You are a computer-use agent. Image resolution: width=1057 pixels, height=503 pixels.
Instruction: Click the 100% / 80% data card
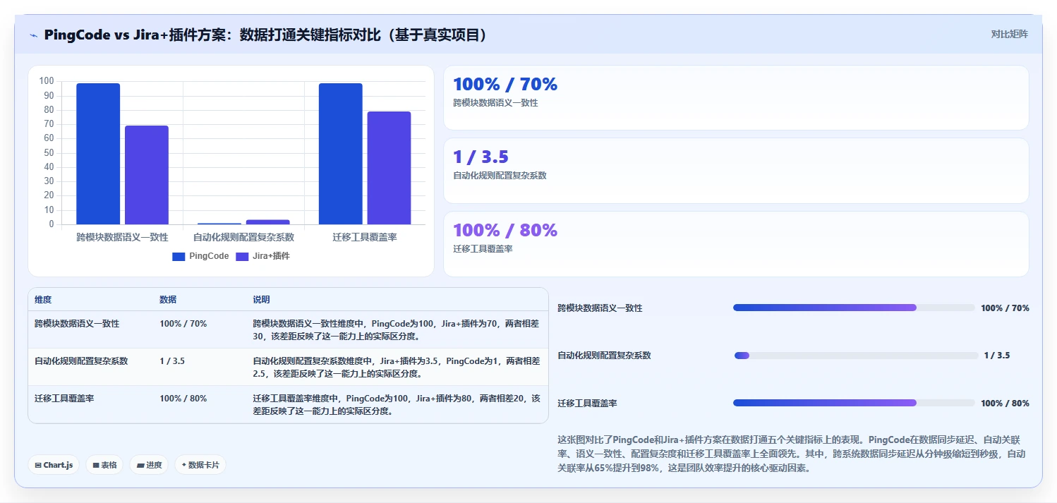coord(736,244)
